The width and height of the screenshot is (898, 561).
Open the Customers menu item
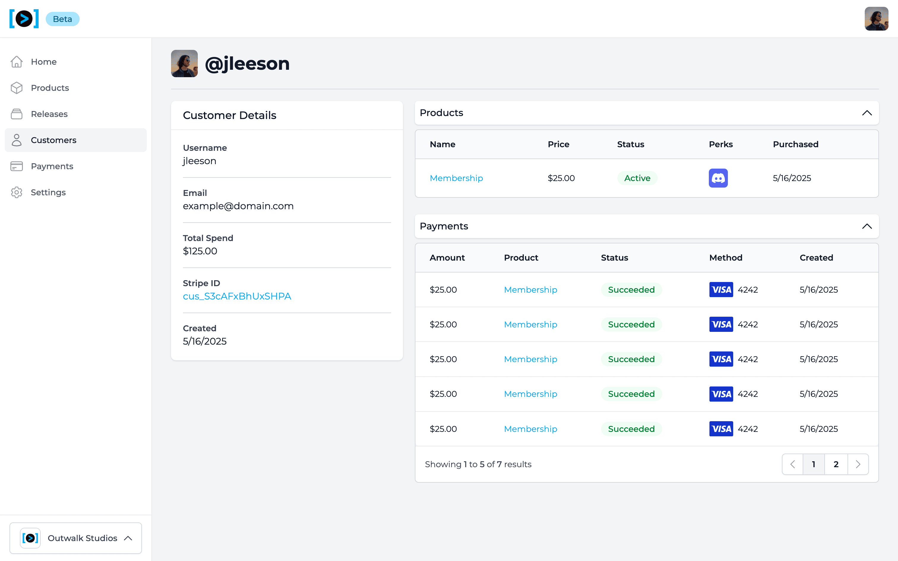point(53,140)
